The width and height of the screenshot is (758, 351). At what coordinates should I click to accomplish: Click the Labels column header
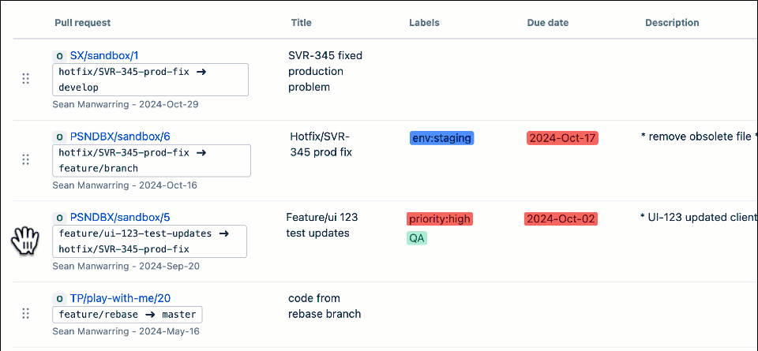(x=424, y=23)
